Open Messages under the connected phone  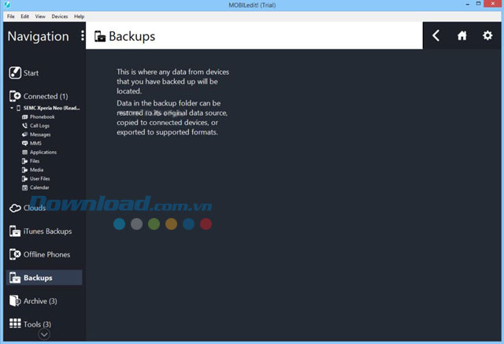[40, 134]
